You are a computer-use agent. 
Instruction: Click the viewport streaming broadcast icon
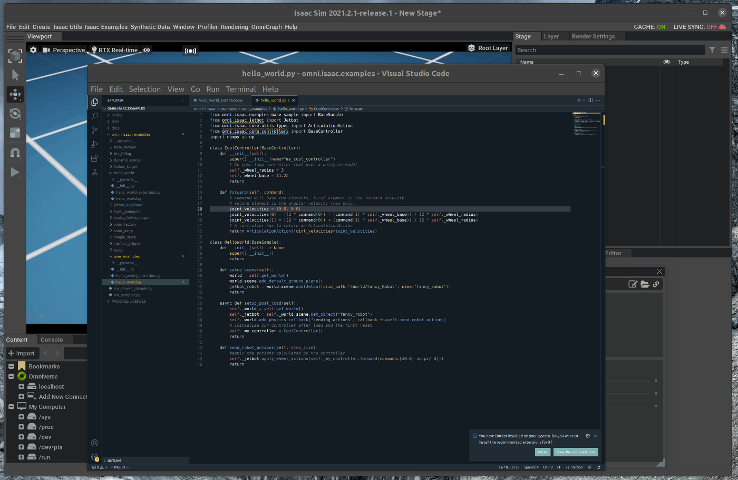tap(190, 51)
